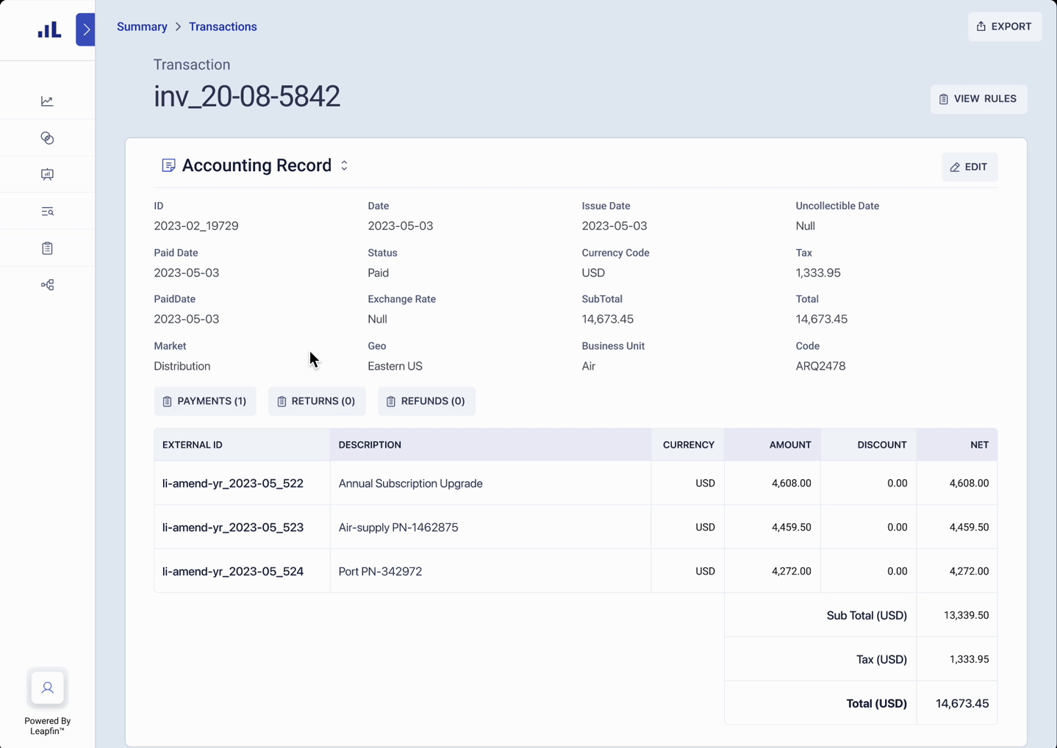Screen dimensions: 1057x748
Task: Click the View Rules button
Action: point(978,98)
